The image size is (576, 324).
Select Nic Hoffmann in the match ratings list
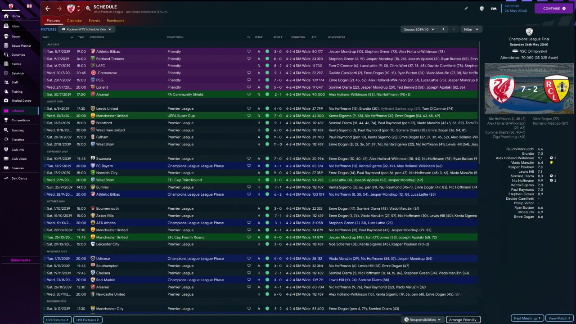(523, 180)
